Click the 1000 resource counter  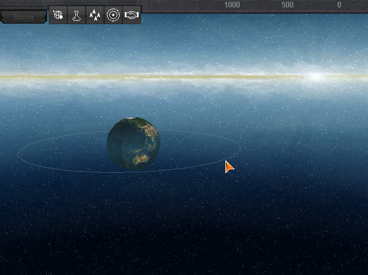pos(232,5)
